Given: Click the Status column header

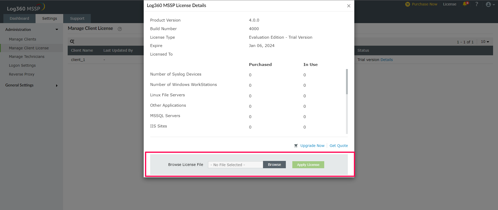Looking at the screenshot, I should (363, 50).
